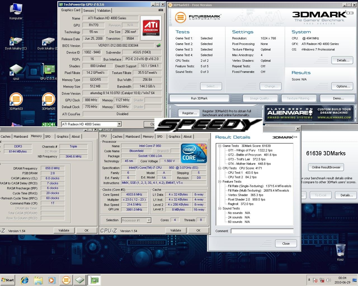
Task: Launch 3DMark05 desktop shortcut
Action: 48,101
